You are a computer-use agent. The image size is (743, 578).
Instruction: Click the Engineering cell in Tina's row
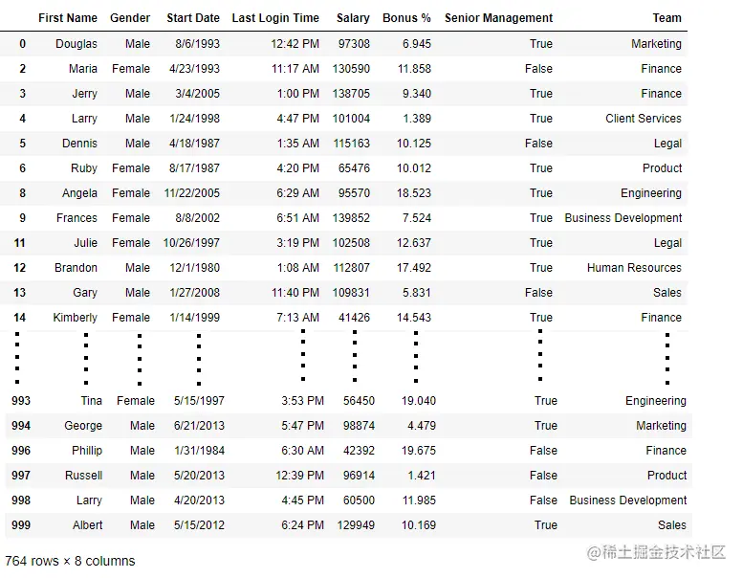tap(656, 401)
